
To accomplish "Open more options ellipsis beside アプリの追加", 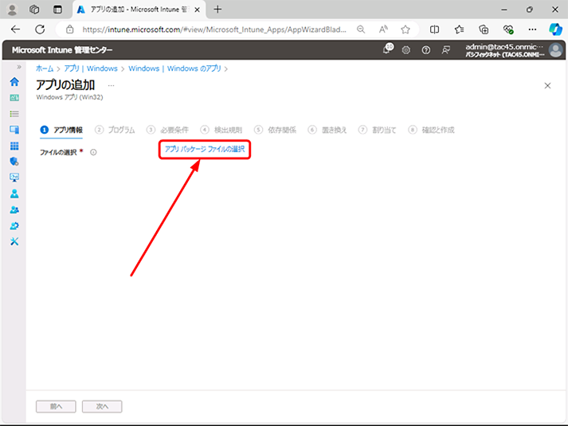I will pos(112,86).
